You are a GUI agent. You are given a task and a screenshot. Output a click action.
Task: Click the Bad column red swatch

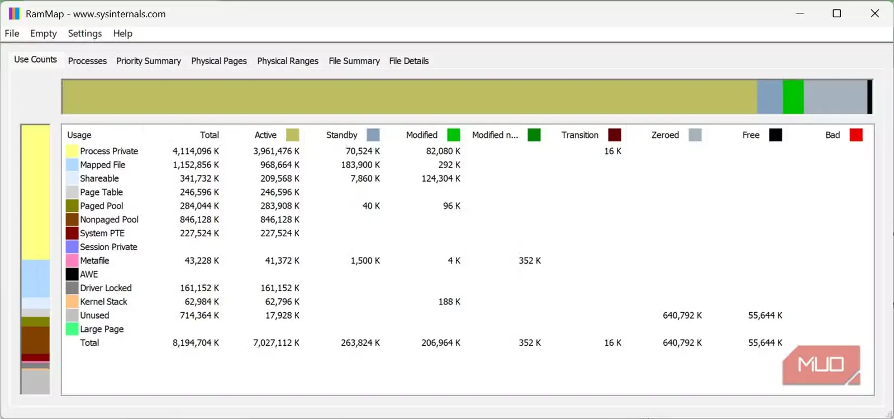856,135
